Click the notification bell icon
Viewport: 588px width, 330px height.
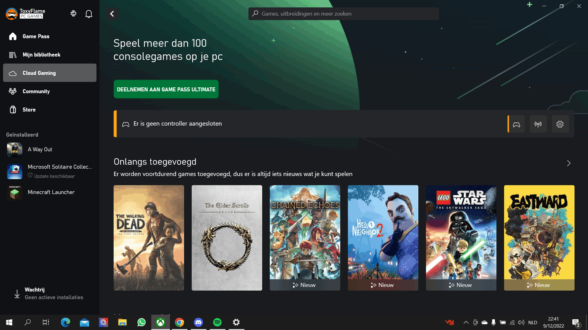[x=89, y=13]
